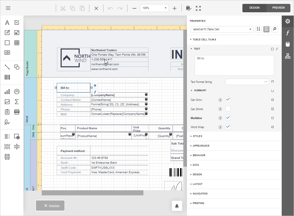Open the Expressions panel tab

click(288, 33)
